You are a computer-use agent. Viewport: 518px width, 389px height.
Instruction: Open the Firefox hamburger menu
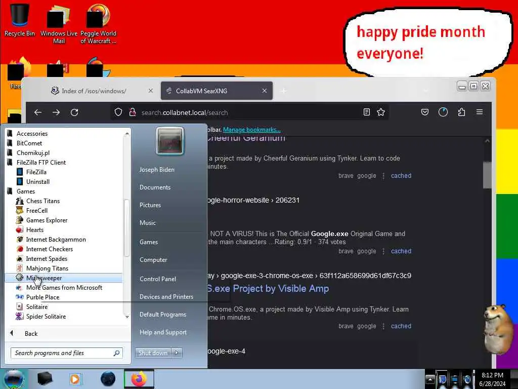480,112
